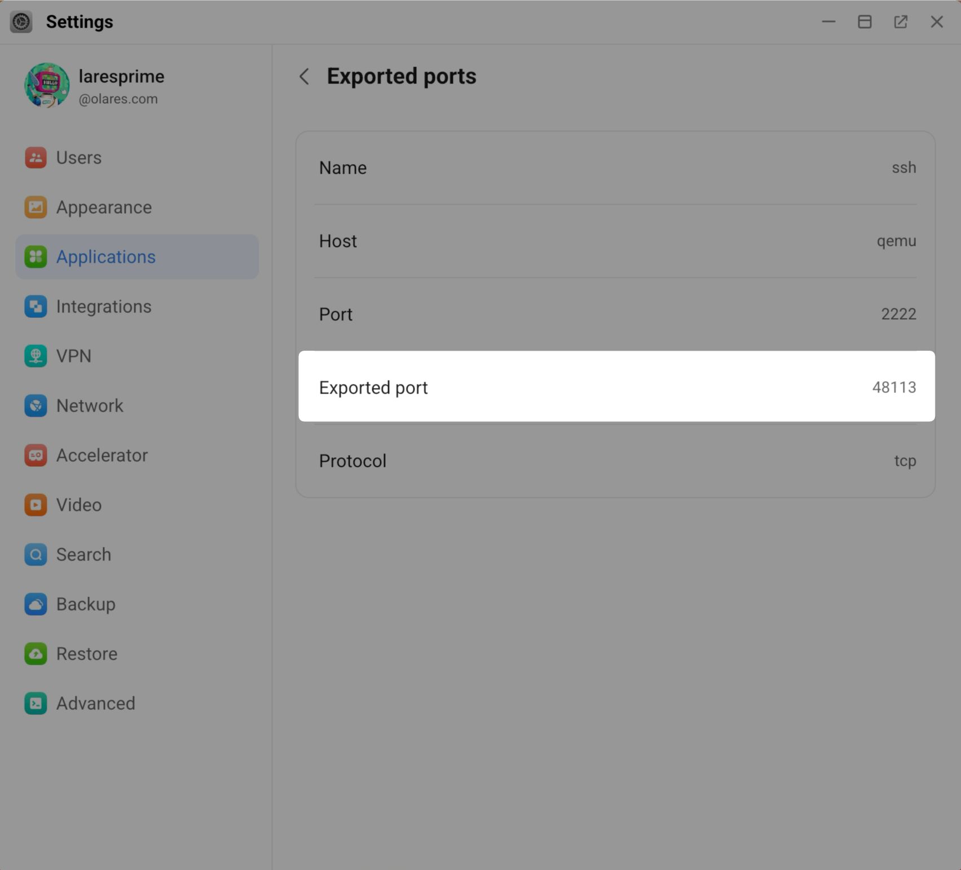Click the Settings gear app icon
Image resolution: width=961 pixels, height=870 pixels.
[x=21, y=22]
